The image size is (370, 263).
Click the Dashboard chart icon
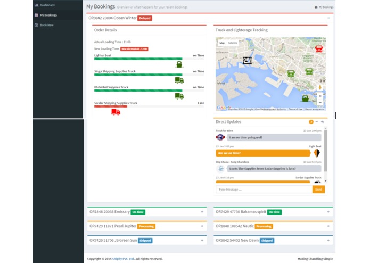coord(36,5)
